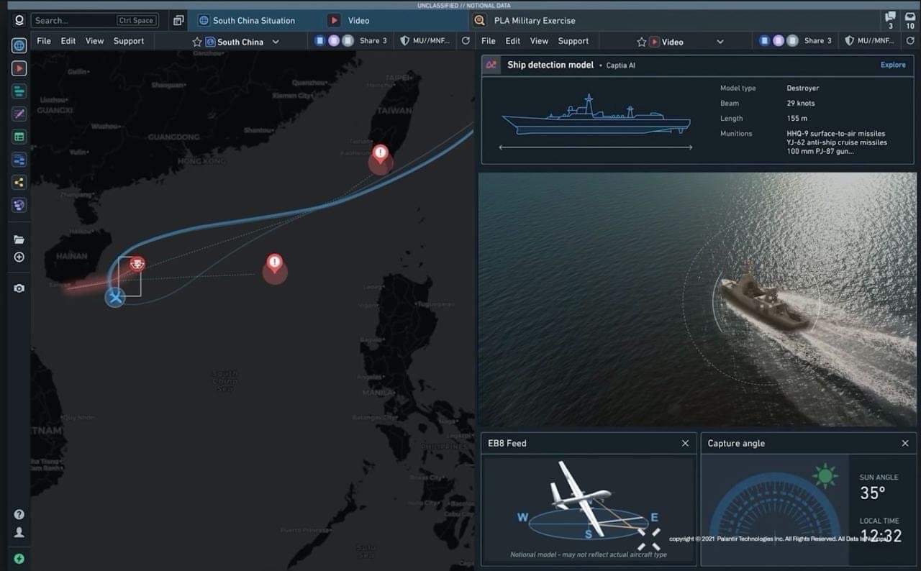Image resolution: width=921 pixels, height=571 pixels.
Task: Open the teal timeline bars sidebar icon
Action: coord(19,91)
